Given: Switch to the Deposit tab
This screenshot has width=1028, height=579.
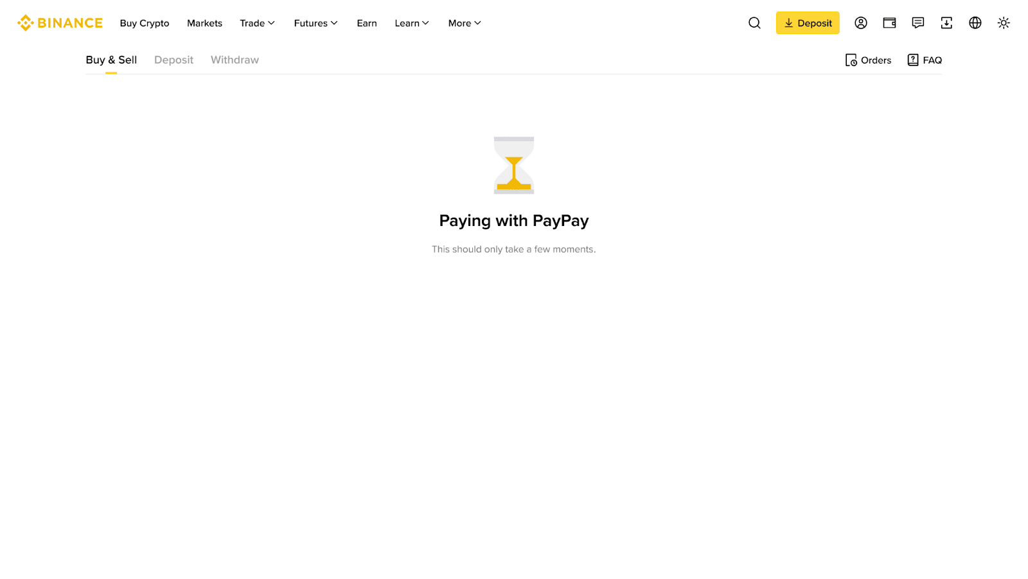Looking at the screenshot, I should (173, 60).
